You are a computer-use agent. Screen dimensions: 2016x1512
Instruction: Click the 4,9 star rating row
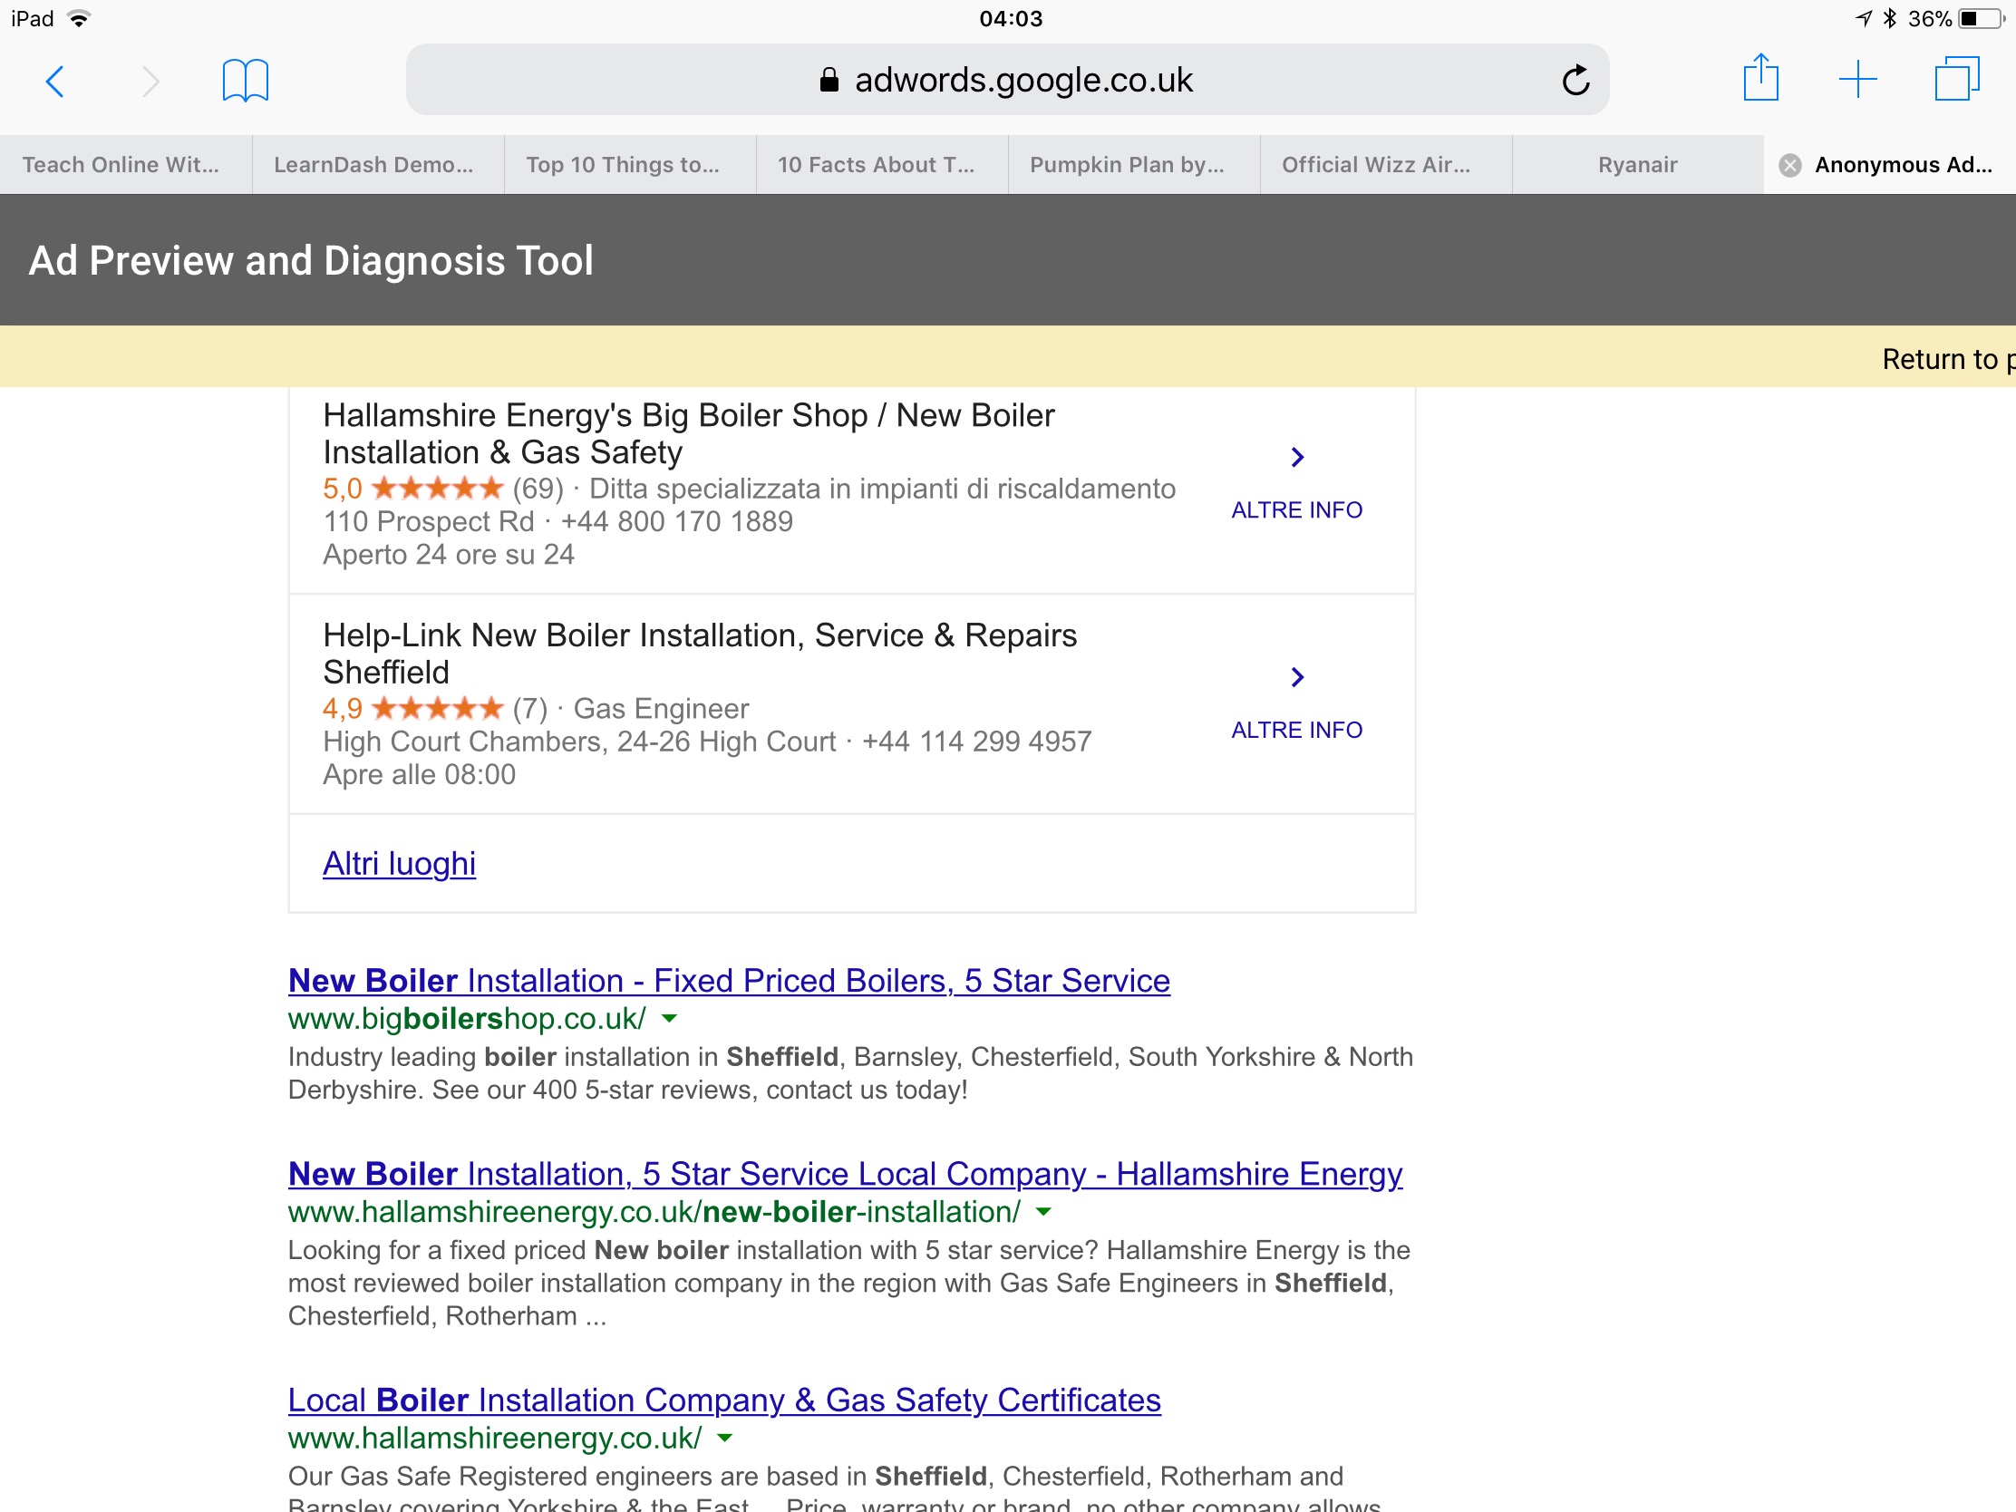pyautogui.click(x=536, y=708)
